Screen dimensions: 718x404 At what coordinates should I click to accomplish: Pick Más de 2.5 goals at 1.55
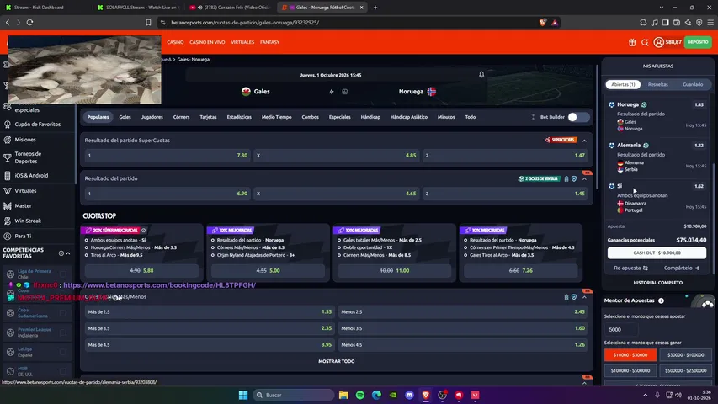pyautogui.click(x=210, y=312)
